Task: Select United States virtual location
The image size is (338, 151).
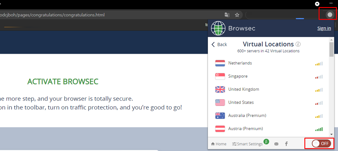Action: click(269, 102)
